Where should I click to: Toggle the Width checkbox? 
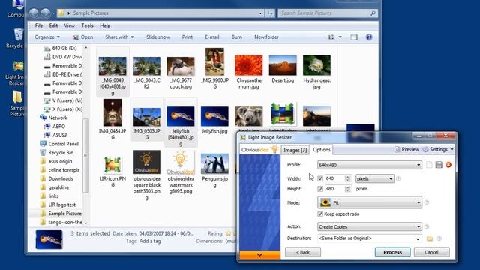[x=320, y=178]
